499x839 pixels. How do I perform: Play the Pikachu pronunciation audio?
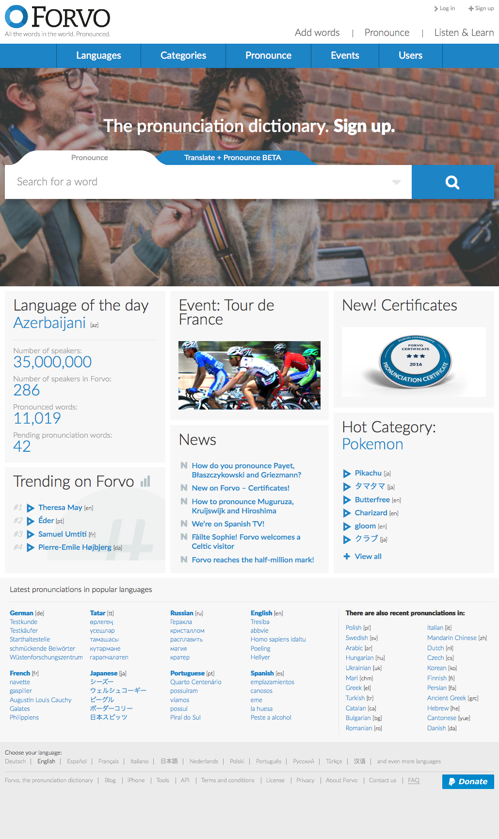pos(347,474)
